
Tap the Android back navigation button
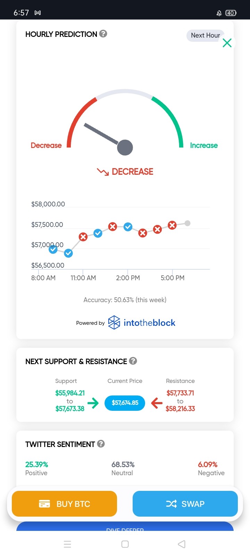tap(182, 544)
